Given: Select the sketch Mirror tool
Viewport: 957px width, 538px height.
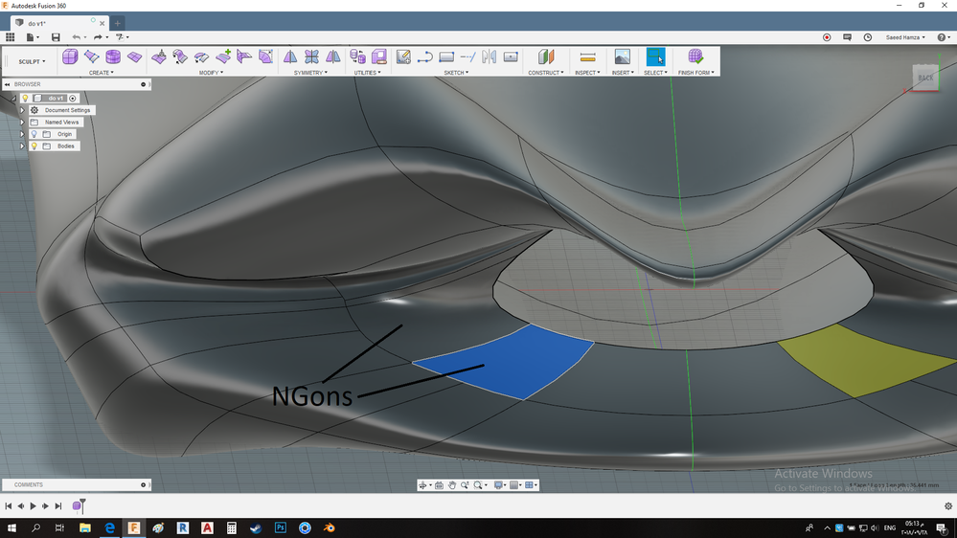Looking at the screenshot, I should click(489, 56).
